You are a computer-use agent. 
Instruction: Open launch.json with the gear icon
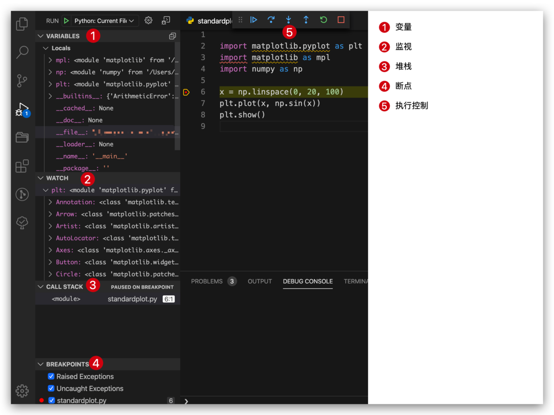click(148, 20)
